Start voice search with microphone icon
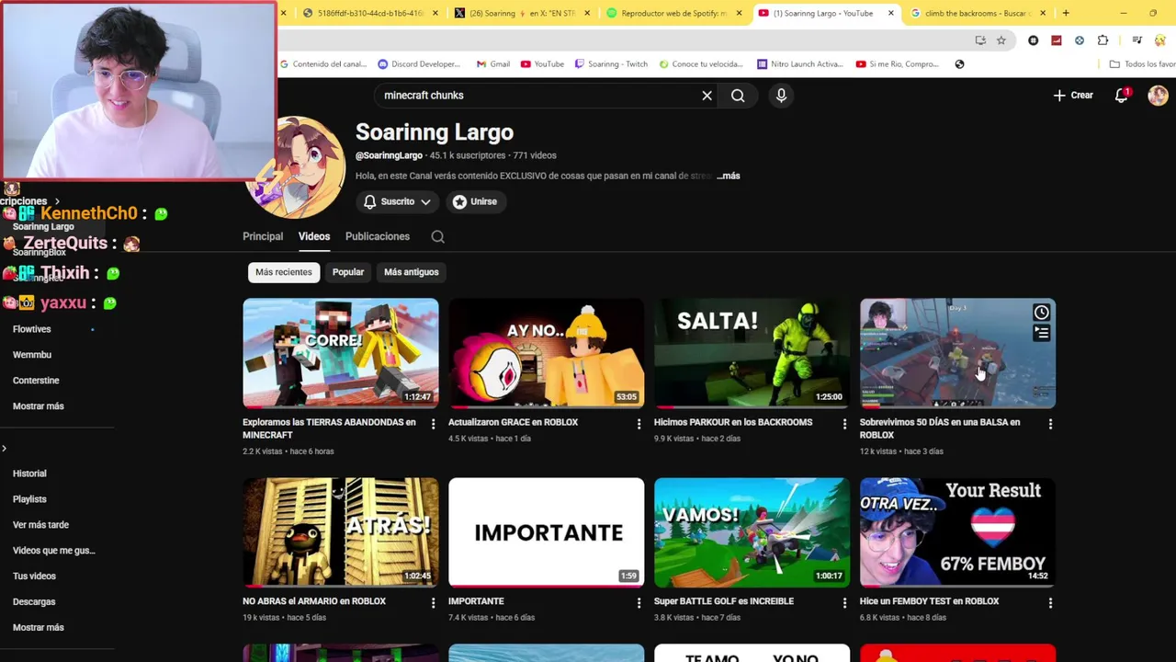The height and width of the screenshot is (662, 1176). click(x=781, y=96)
